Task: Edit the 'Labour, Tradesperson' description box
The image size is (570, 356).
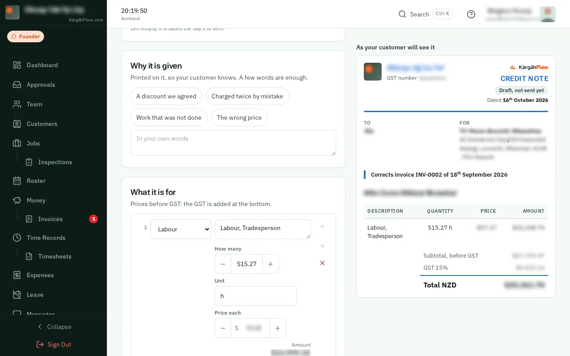Action: pyautogui.click(x=263, y=229)
